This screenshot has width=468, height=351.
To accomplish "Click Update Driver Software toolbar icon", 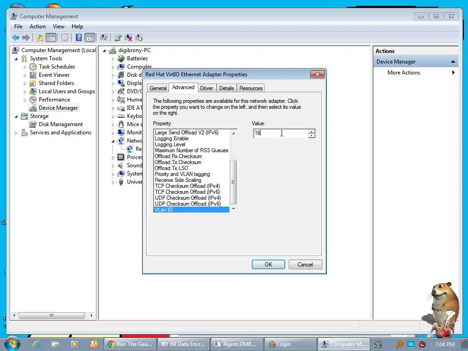I will (118, 37).
